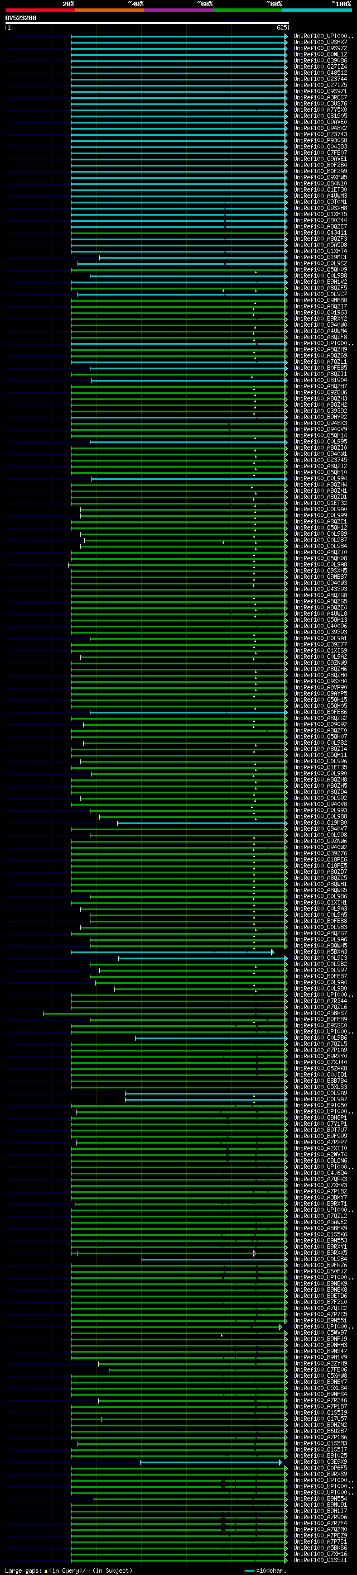Open hit UniRef100_Q9S972

coord(320,48)
